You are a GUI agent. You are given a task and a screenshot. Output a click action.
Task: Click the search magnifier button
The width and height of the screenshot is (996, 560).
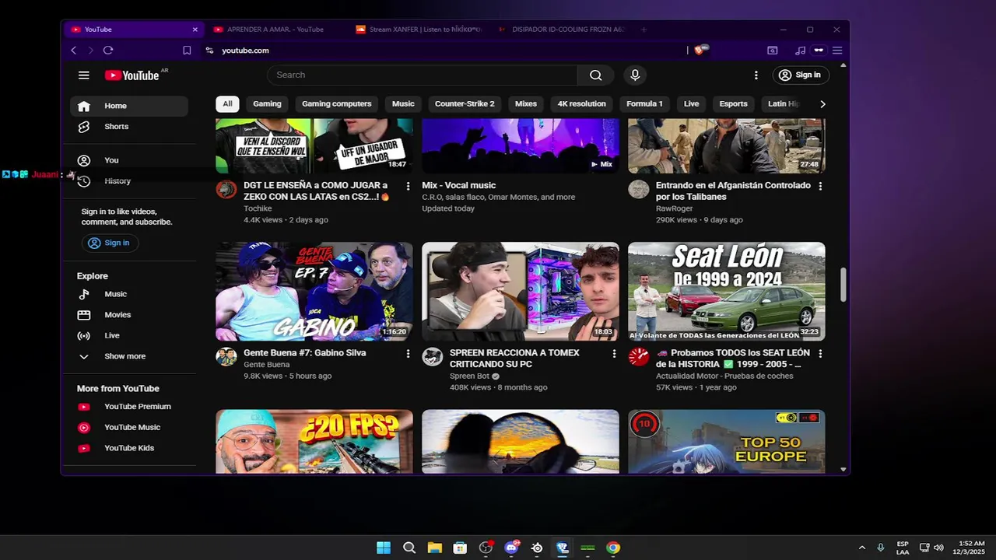click(x=596, y=75)
